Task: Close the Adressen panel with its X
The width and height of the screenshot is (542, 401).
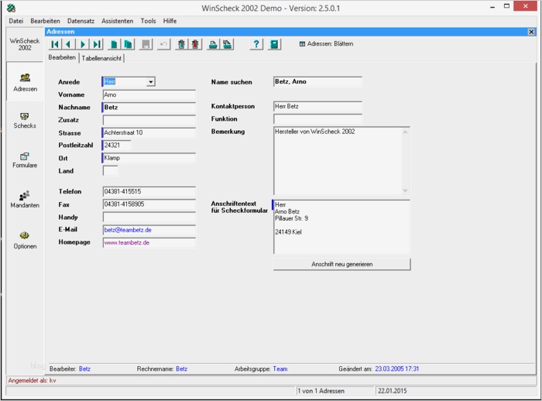Action: tap(531, 32)
